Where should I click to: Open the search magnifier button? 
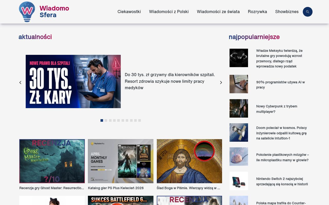[307, 12]
